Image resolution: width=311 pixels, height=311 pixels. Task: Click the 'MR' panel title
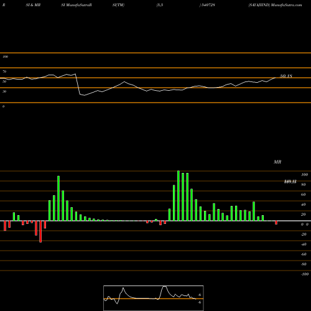tap(277, 162)
